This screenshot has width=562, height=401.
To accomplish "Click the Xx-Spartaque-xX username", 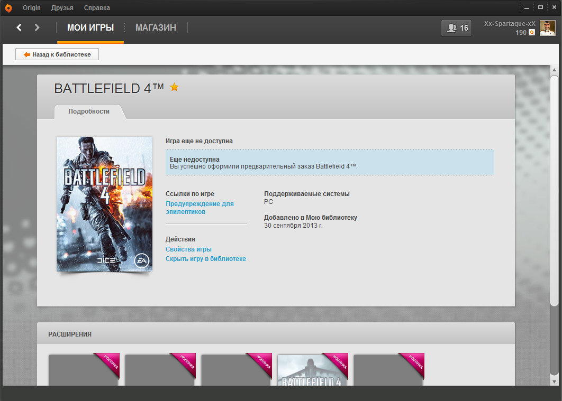I will pyautogui.click(x=509, y=24).
